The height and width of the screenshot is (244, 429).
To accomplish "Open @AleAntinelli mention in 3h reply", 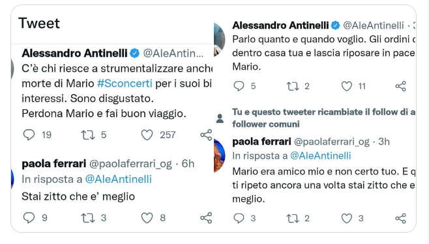I will click(320, 156).
